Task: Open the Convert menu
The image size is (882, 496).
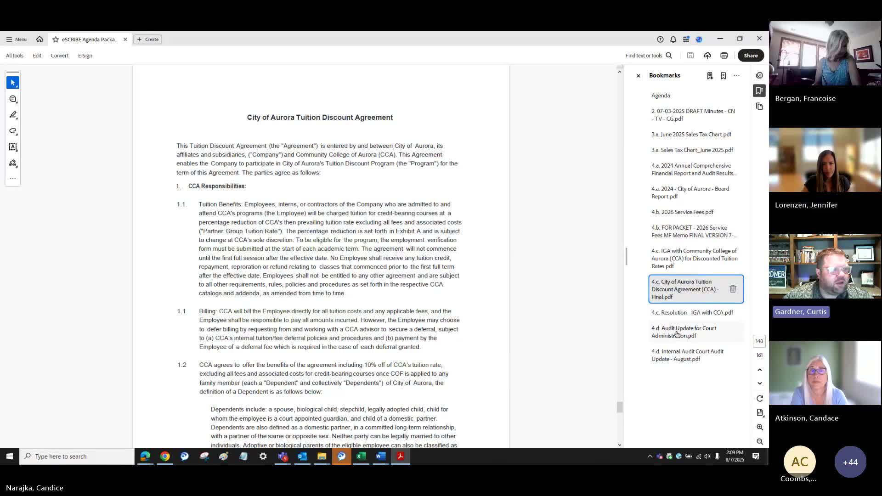Action: coord(59,56)
